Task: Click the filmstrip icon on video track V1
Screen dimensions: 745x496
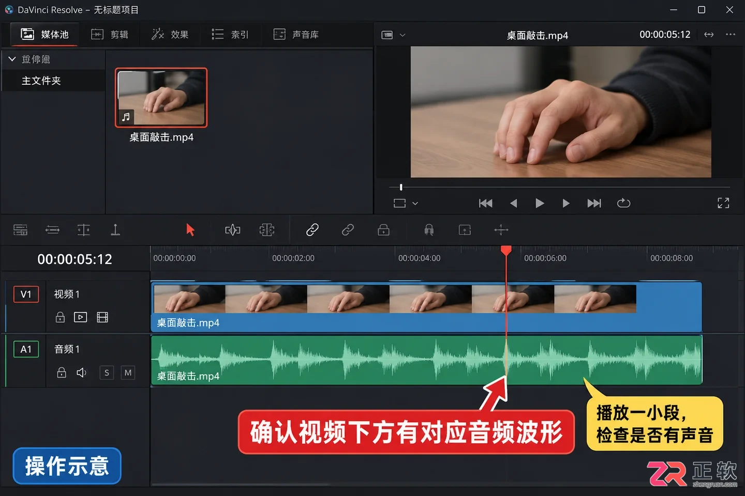Action: tap(102, 317)
